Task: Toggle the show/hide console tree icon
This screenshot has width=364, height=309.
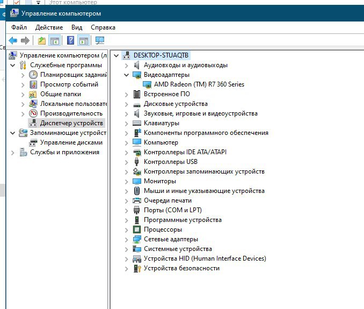Action: 55,41
